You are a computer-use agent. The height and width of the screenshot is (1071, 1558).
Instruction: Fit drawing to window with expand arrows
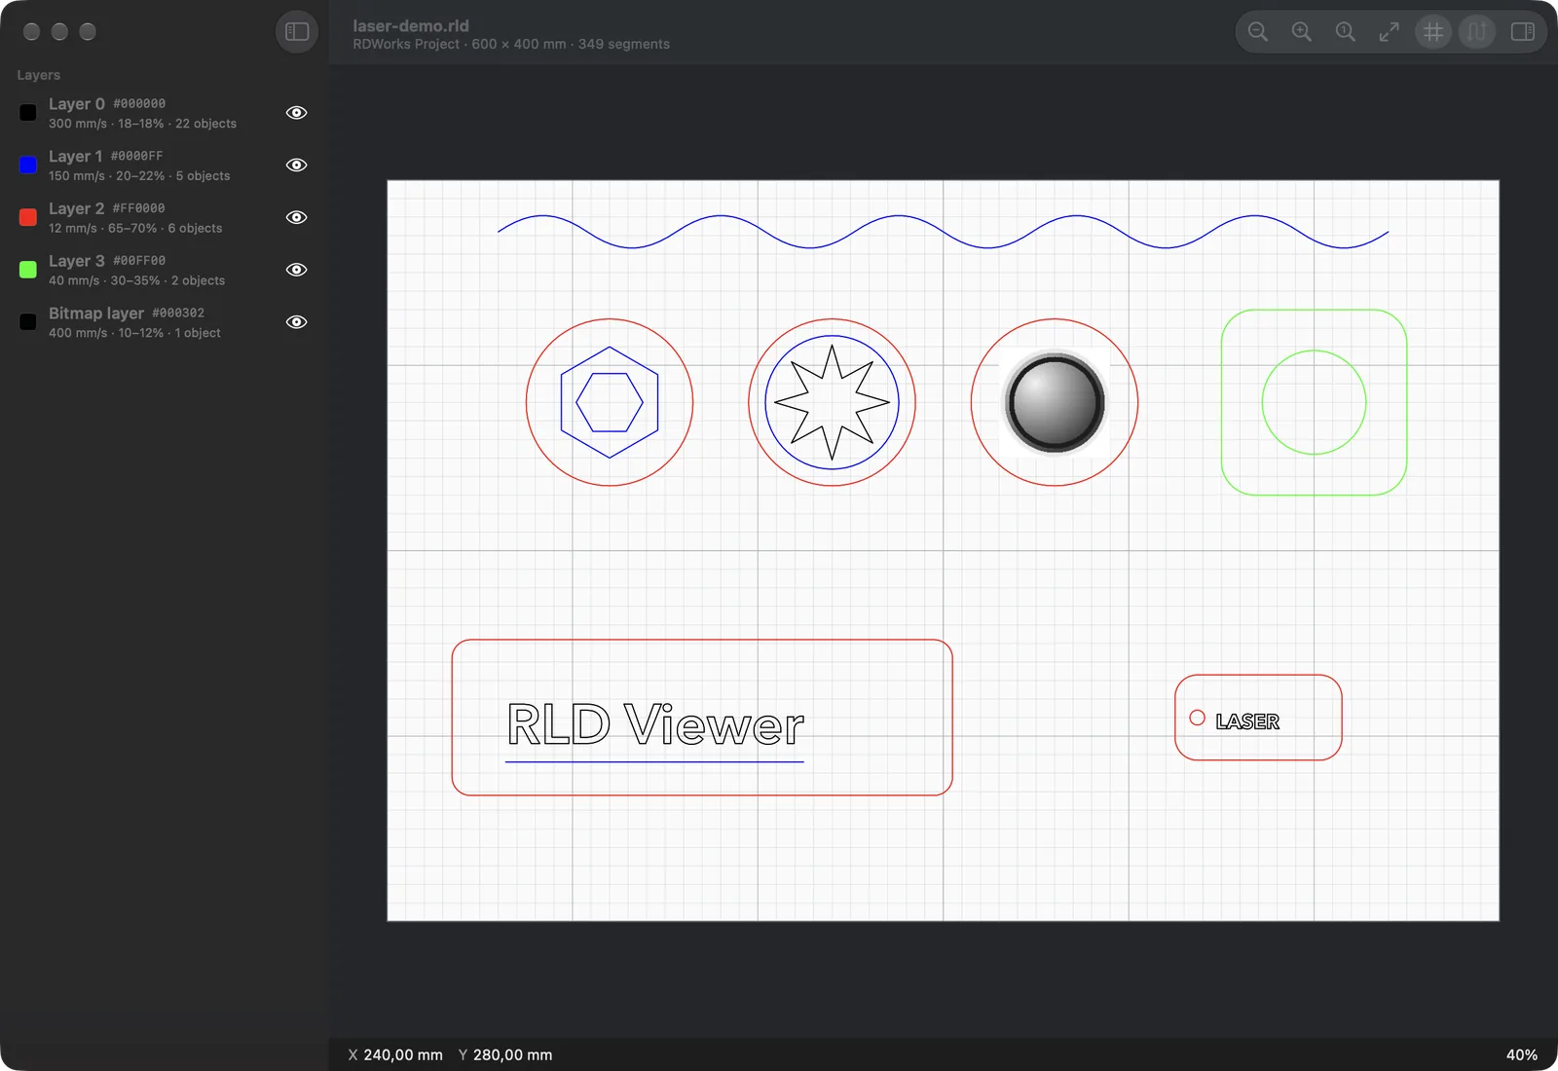click(1390, 32)
